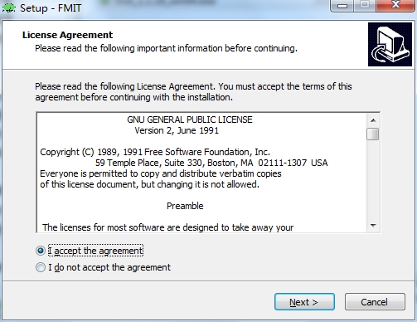Click the "GNU GENERAL PUBLIC LICENSE" title line

[x=190, y=120]
